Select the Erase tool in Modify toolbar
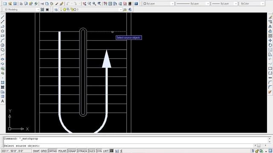 270,17
